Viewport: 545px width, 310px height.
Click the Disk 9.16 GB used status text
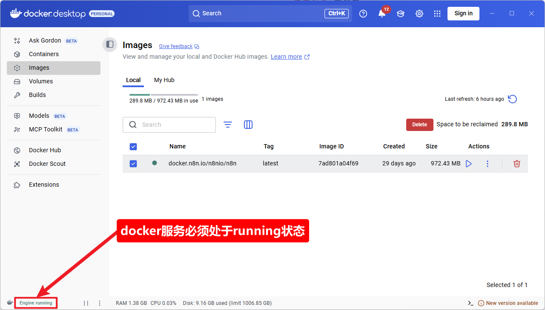pos(227,303)
